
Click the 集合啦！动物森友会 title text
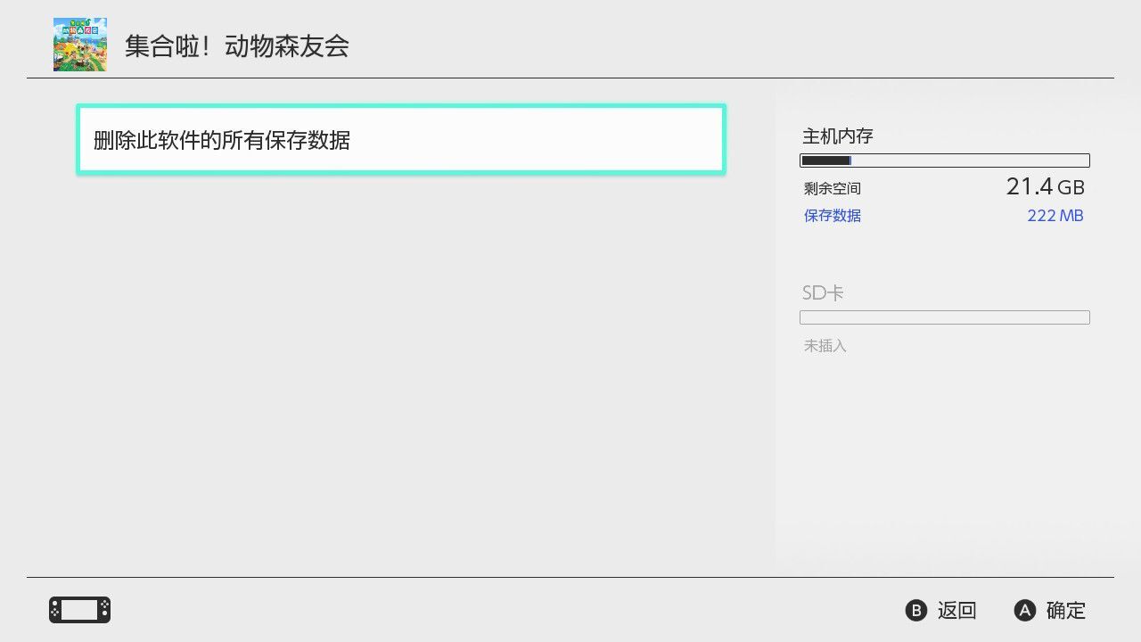point(236,46)
